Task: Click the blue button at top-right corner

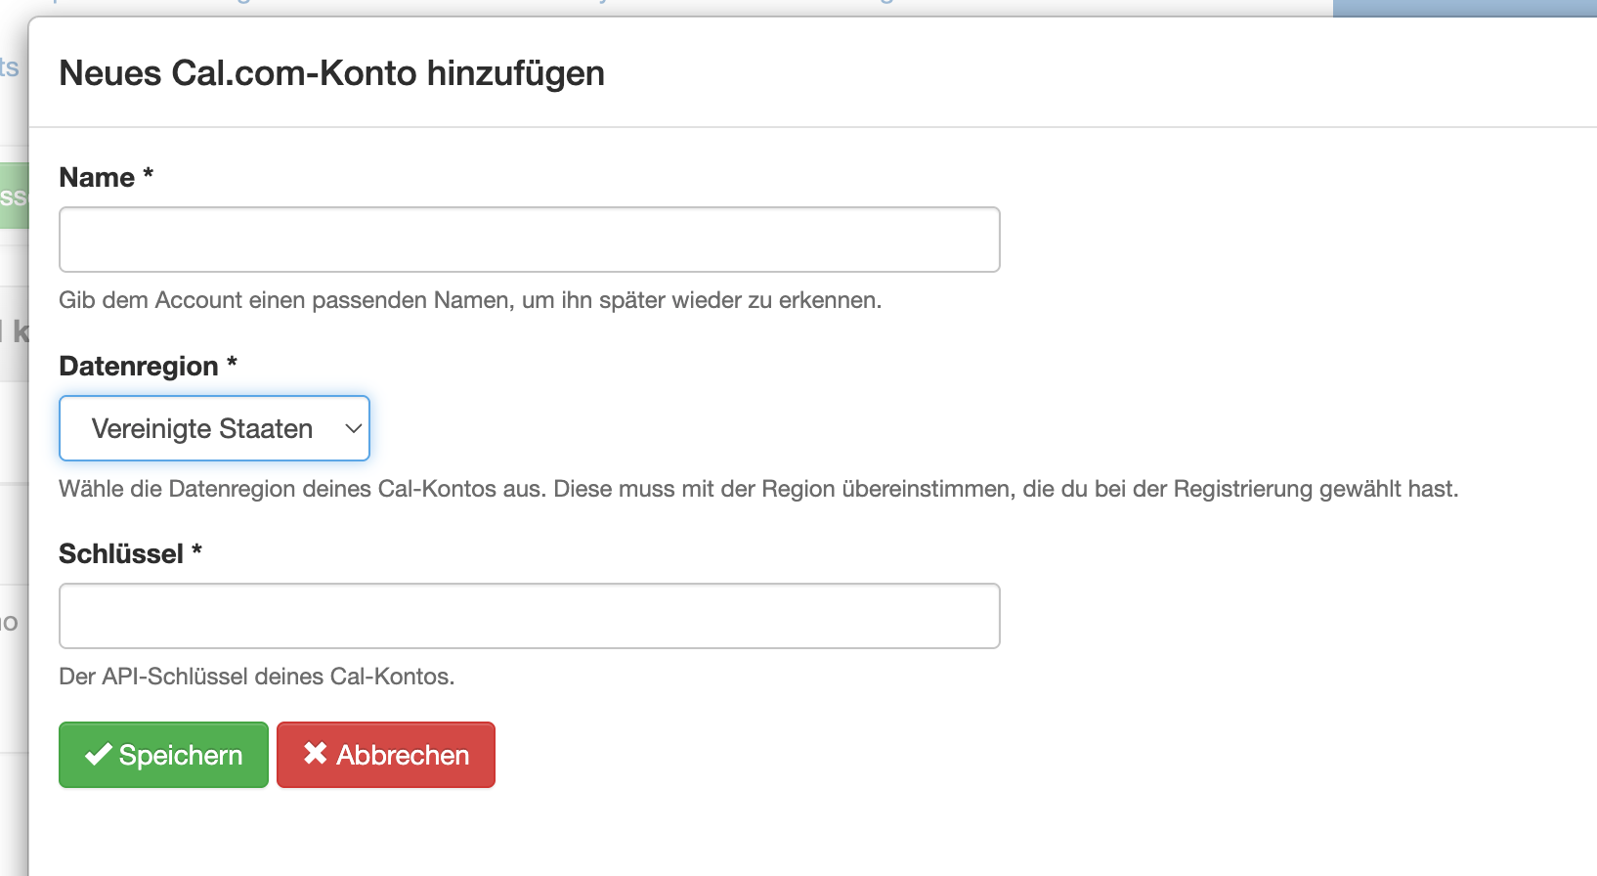Action: pos(1465,8)
